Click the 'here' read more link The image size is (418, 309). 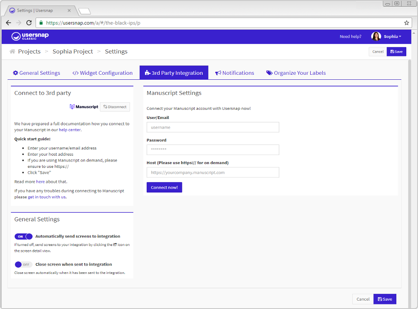click(x=40, y=182)
